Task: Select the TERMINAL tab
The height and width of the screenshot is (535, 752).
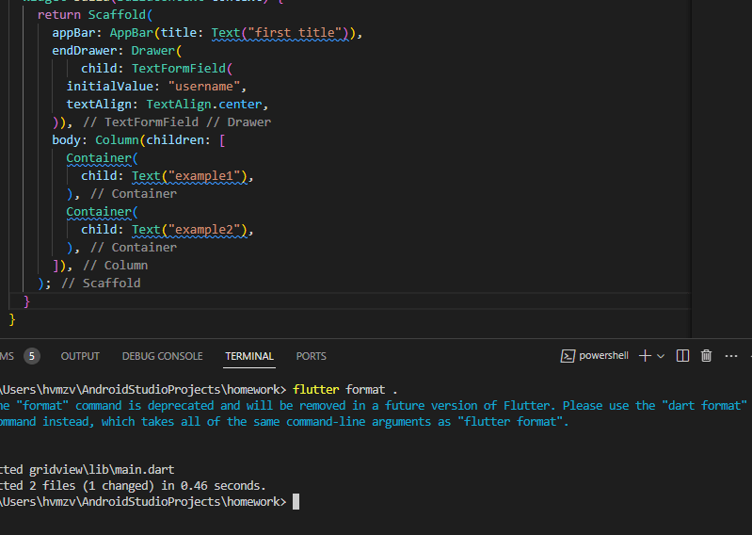Action: point(249,356)
